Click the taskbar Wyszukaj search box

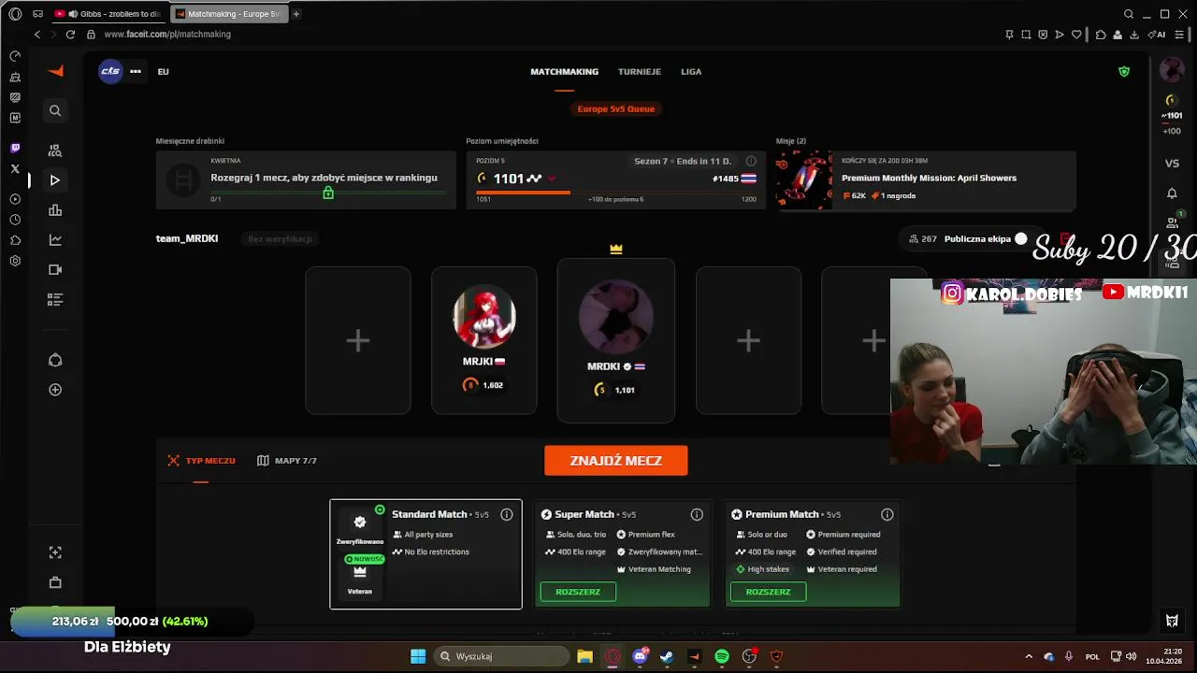click(500, 656)
